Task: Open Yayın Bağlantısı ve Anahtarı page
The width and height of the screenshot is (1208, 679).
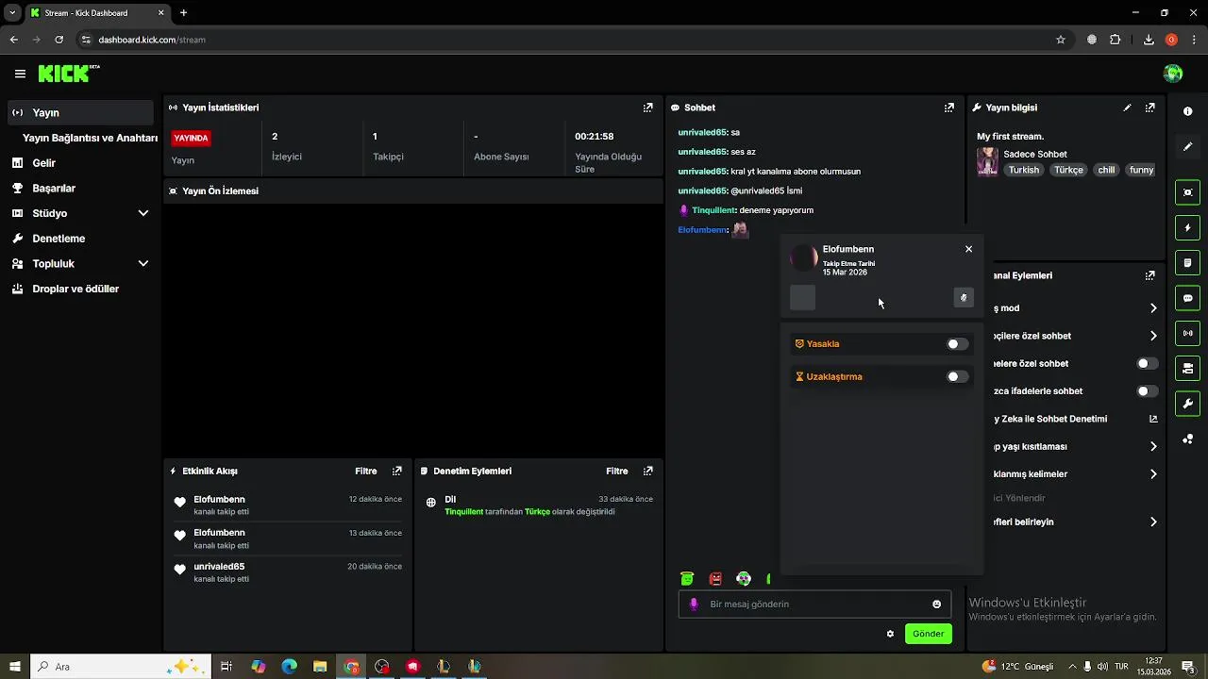Action: [x=90, y=138]
